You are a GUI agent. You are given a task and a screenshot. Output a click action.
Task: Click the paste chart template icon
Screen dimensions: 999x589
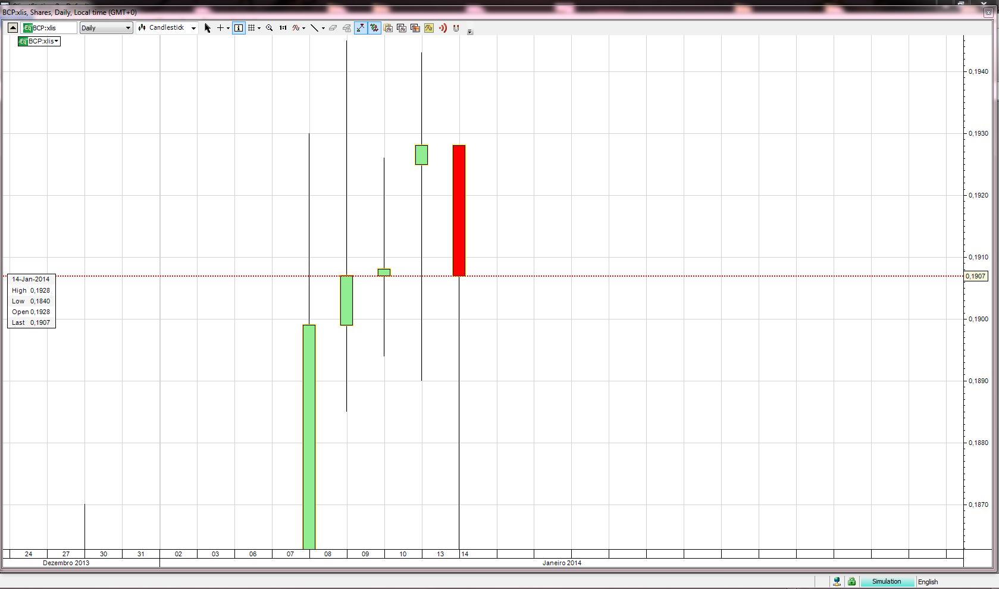[x=389, y=28]
